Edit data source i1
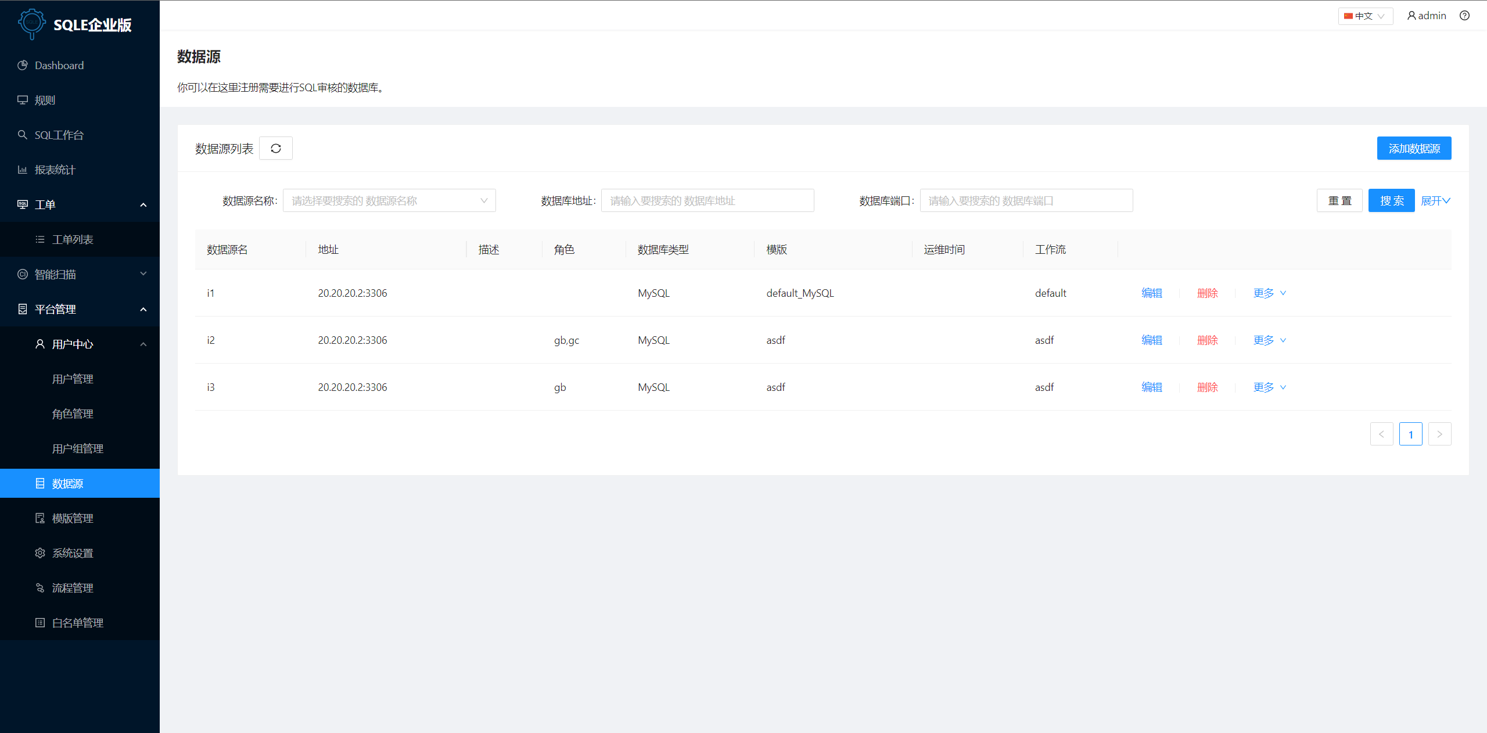Image resolution: width=1487 pixels, height=733 pixels. tap(1152, 293)
